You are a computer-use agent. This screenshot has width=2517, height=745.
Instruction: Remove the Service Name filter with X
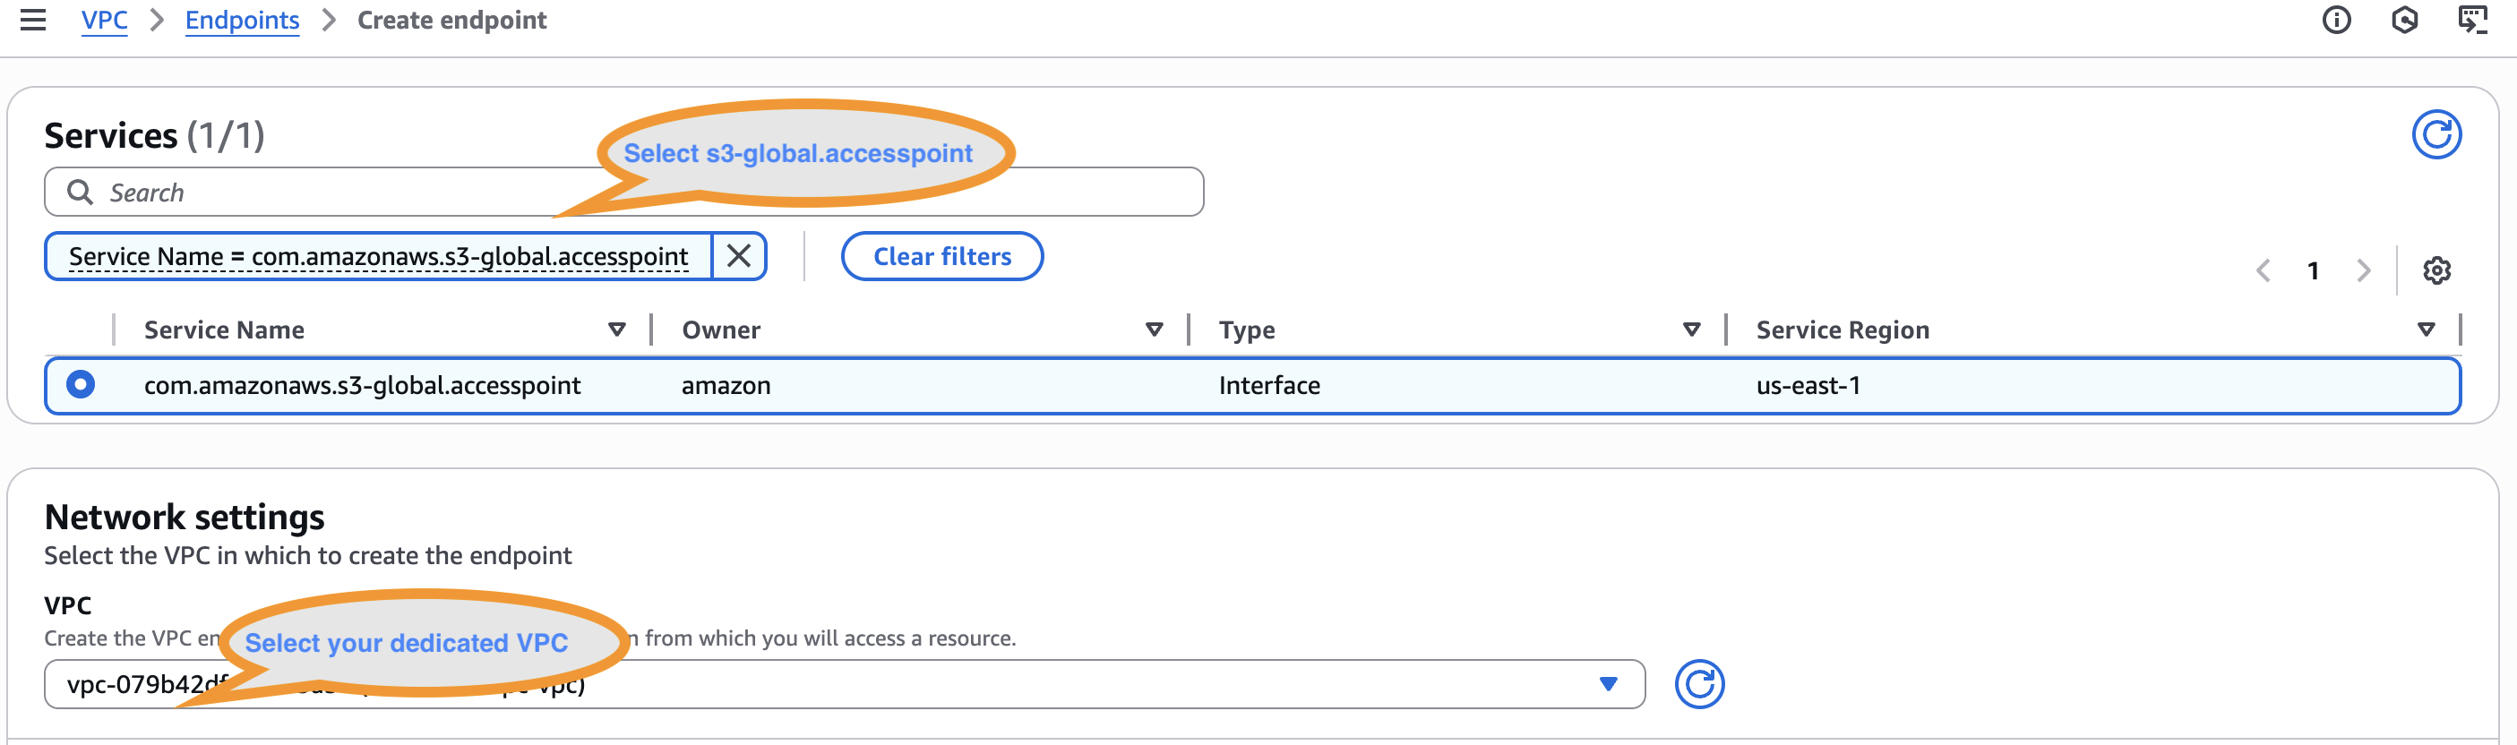click(739, 257)
